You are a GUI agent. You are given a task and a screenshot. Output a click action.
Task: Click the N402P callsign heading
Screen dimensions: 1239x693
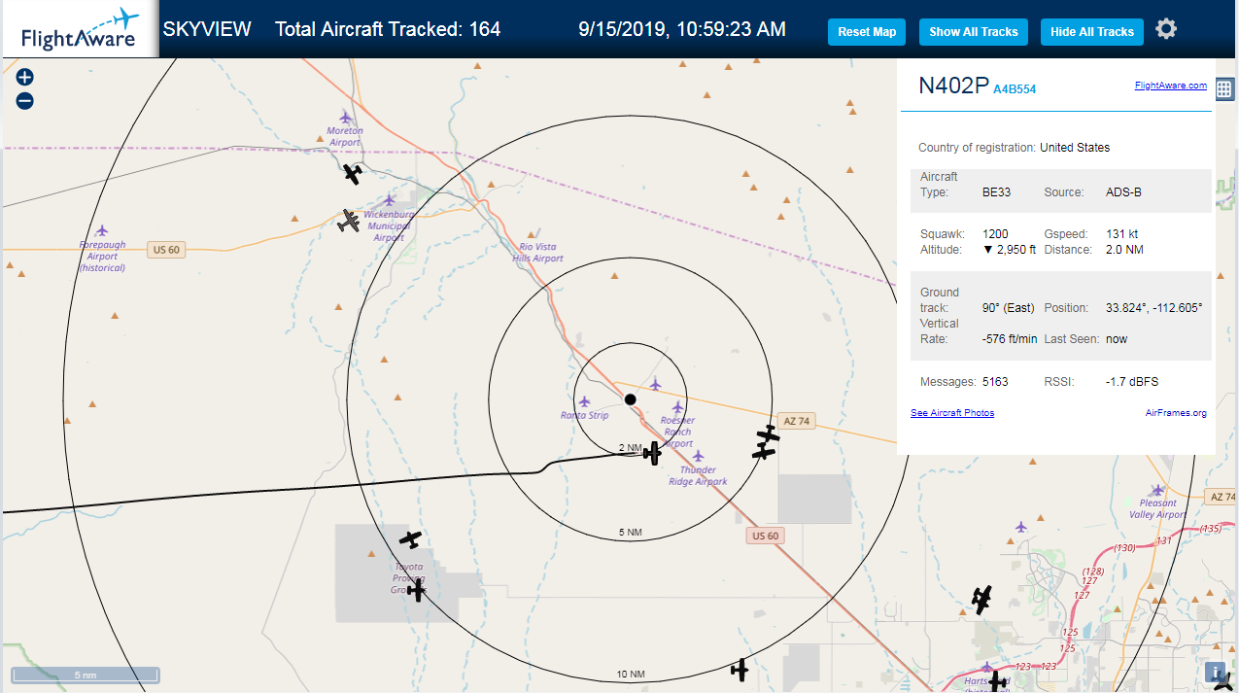click(953, 86)
